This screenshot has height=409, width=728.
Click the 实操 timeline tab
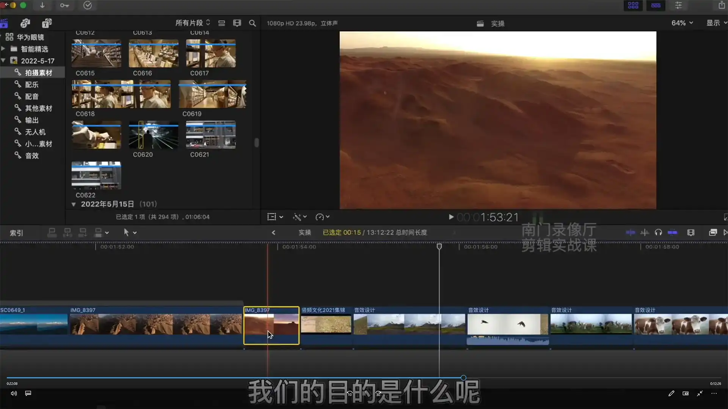tap(305, 233)
